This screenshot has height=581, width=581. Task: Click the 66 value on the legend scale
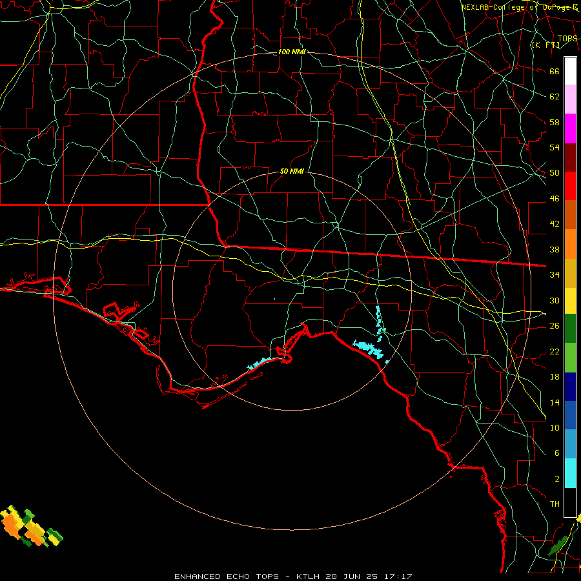pyautogui.click(x=555, y=71)
